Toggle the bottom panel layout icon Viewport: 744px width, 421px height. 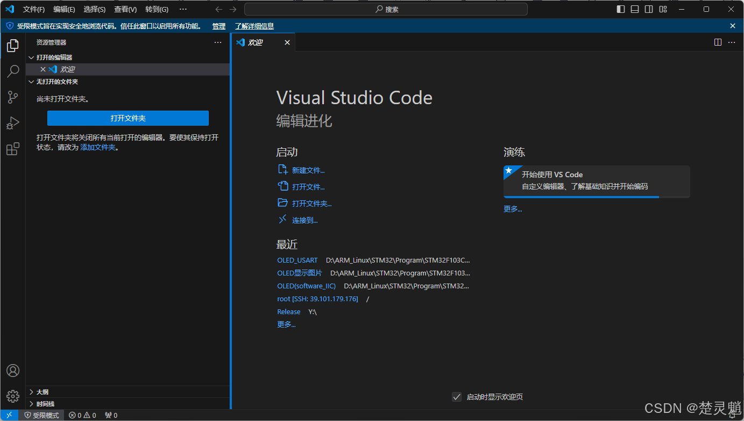tap(635, 9)
